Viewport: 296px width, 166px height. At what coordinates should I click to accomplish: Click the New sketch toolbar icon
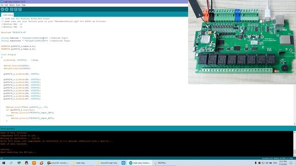pos(12,9)
